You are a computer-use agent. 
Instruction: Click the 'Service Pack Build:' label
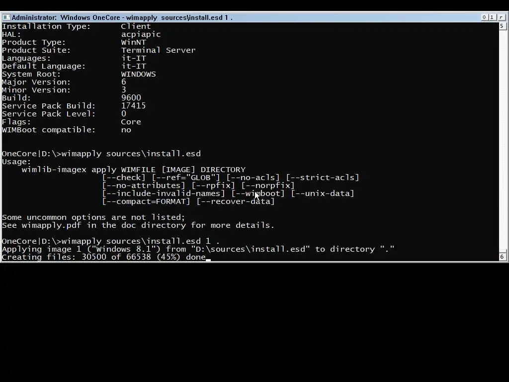(49, 106)
